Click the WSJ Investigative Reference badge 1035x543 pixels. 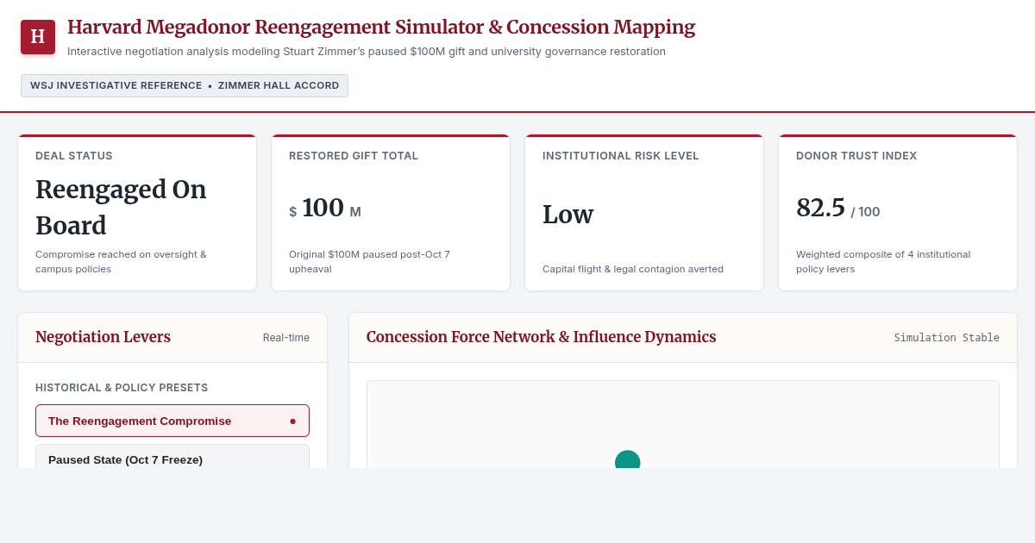click(185, 85)
